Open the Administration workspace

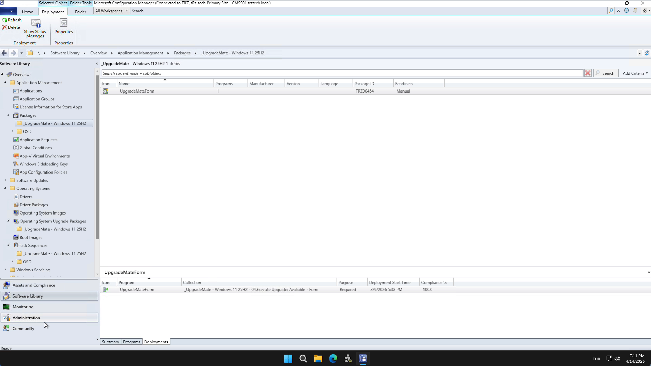pos(49,318)
